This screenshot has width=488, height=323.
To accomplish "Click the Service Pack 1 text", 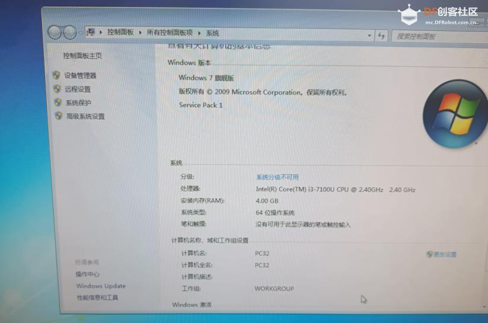I will point(201,105).
